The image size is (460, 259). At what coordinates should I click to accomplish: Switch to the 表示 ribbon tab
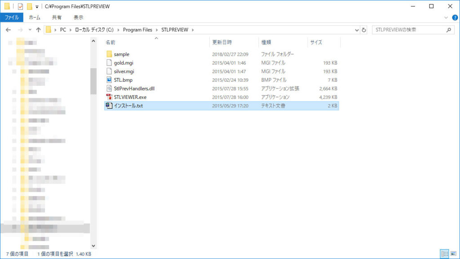click(78, 18)
